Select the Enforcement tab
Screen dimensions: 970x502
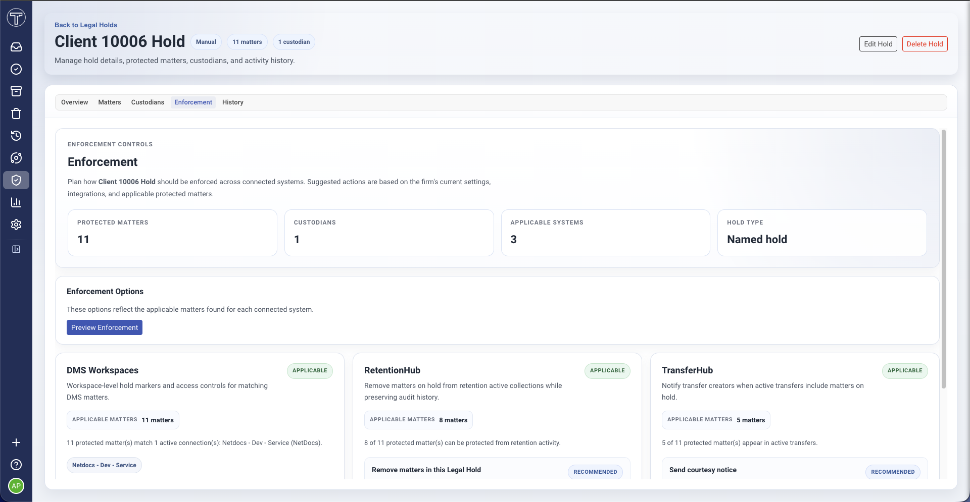click(193, 102)
